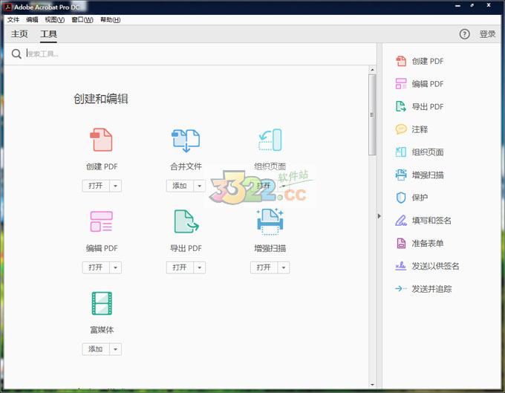Image resolution: width=505 pixels, height=393 pixels.
Task: Click 导出 PDF icon in right sidebar
Action: click(401, 106)
